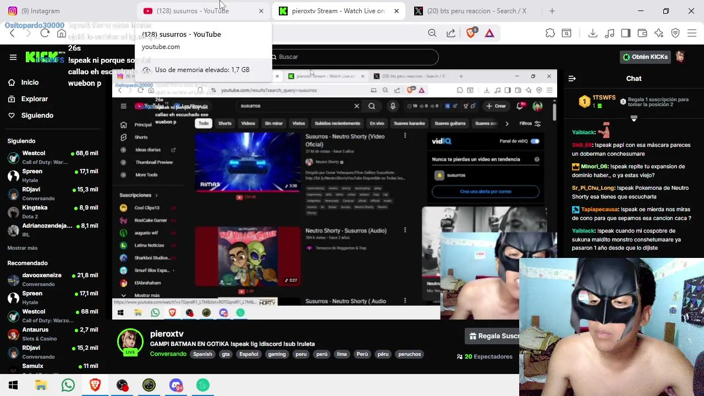Screen dimensions: 704x396
Task: Toggle the Kick sidebar hamburger menu
Action: [13, 57]
